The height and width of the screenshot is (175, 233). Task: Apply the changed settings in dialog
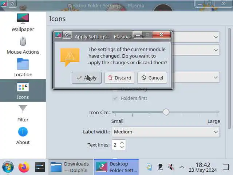pos(87,78)
